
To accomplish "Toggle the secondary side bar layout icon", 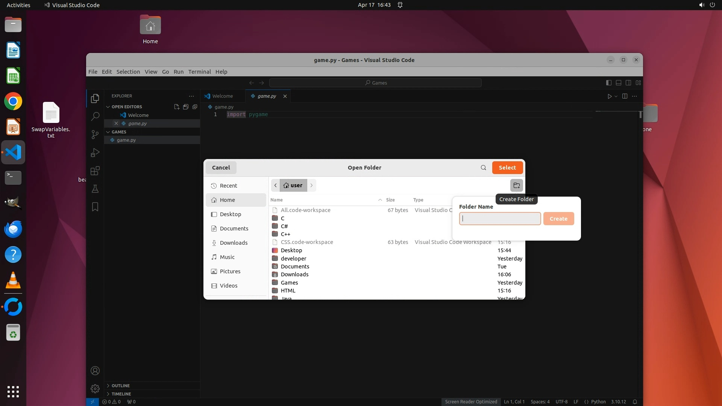I will click(x=628, y=83).
